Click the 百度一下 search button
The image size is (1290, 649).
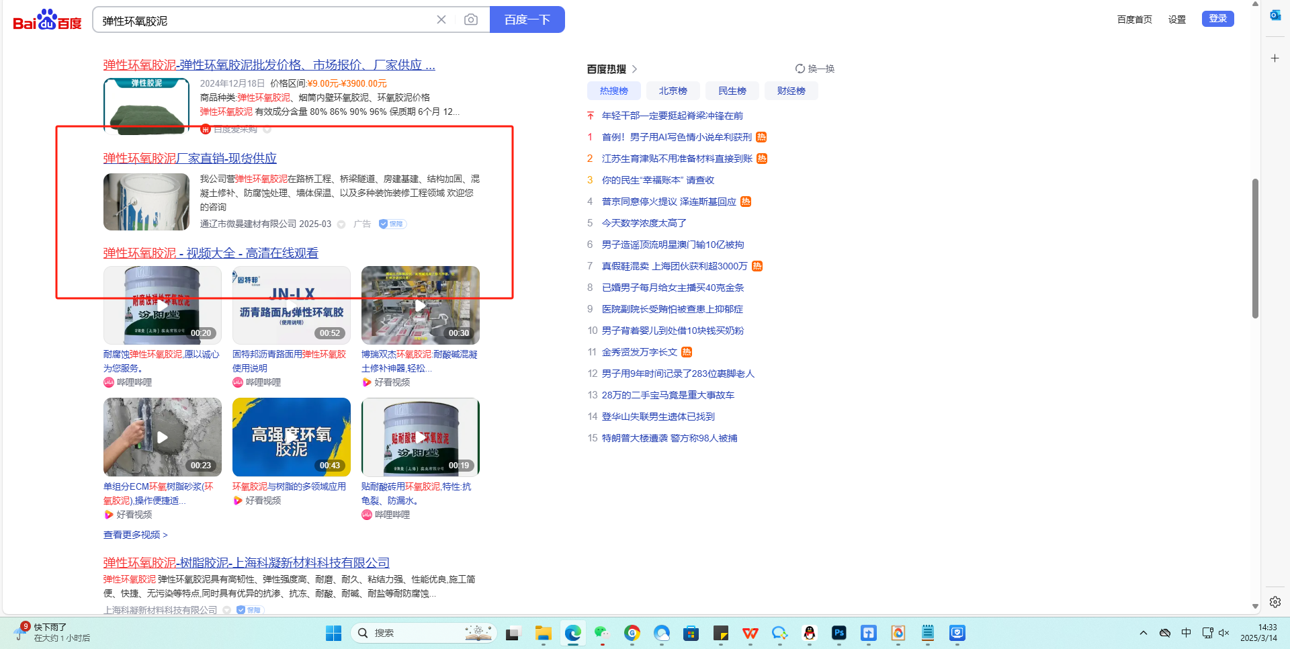click(x=527, y=20)
